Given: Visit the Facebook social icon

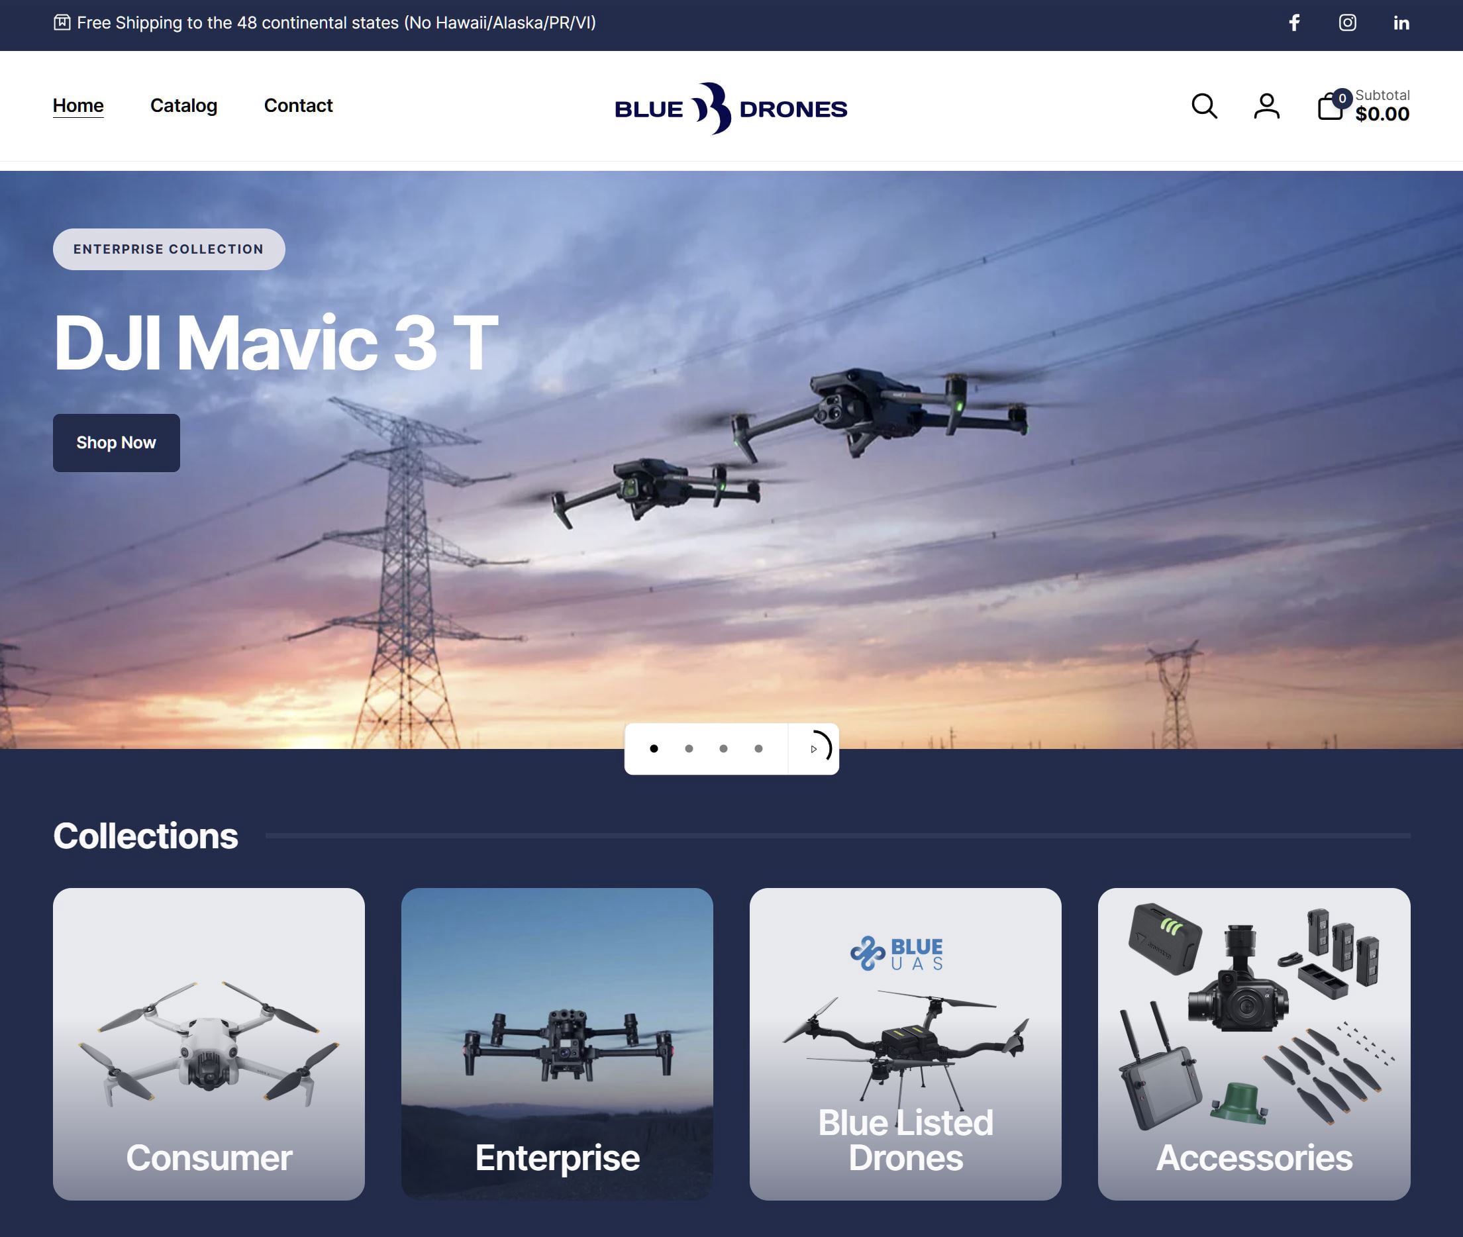Looking at the screenshot, I should tap(1293, 23).
